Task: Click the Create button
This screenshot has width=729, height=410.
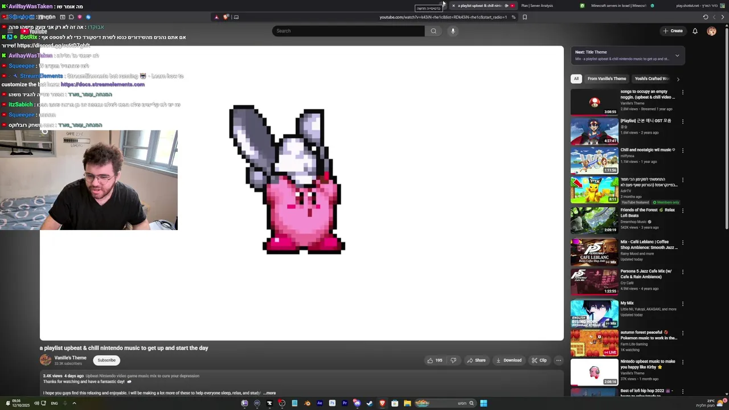Action: (673, 31)
